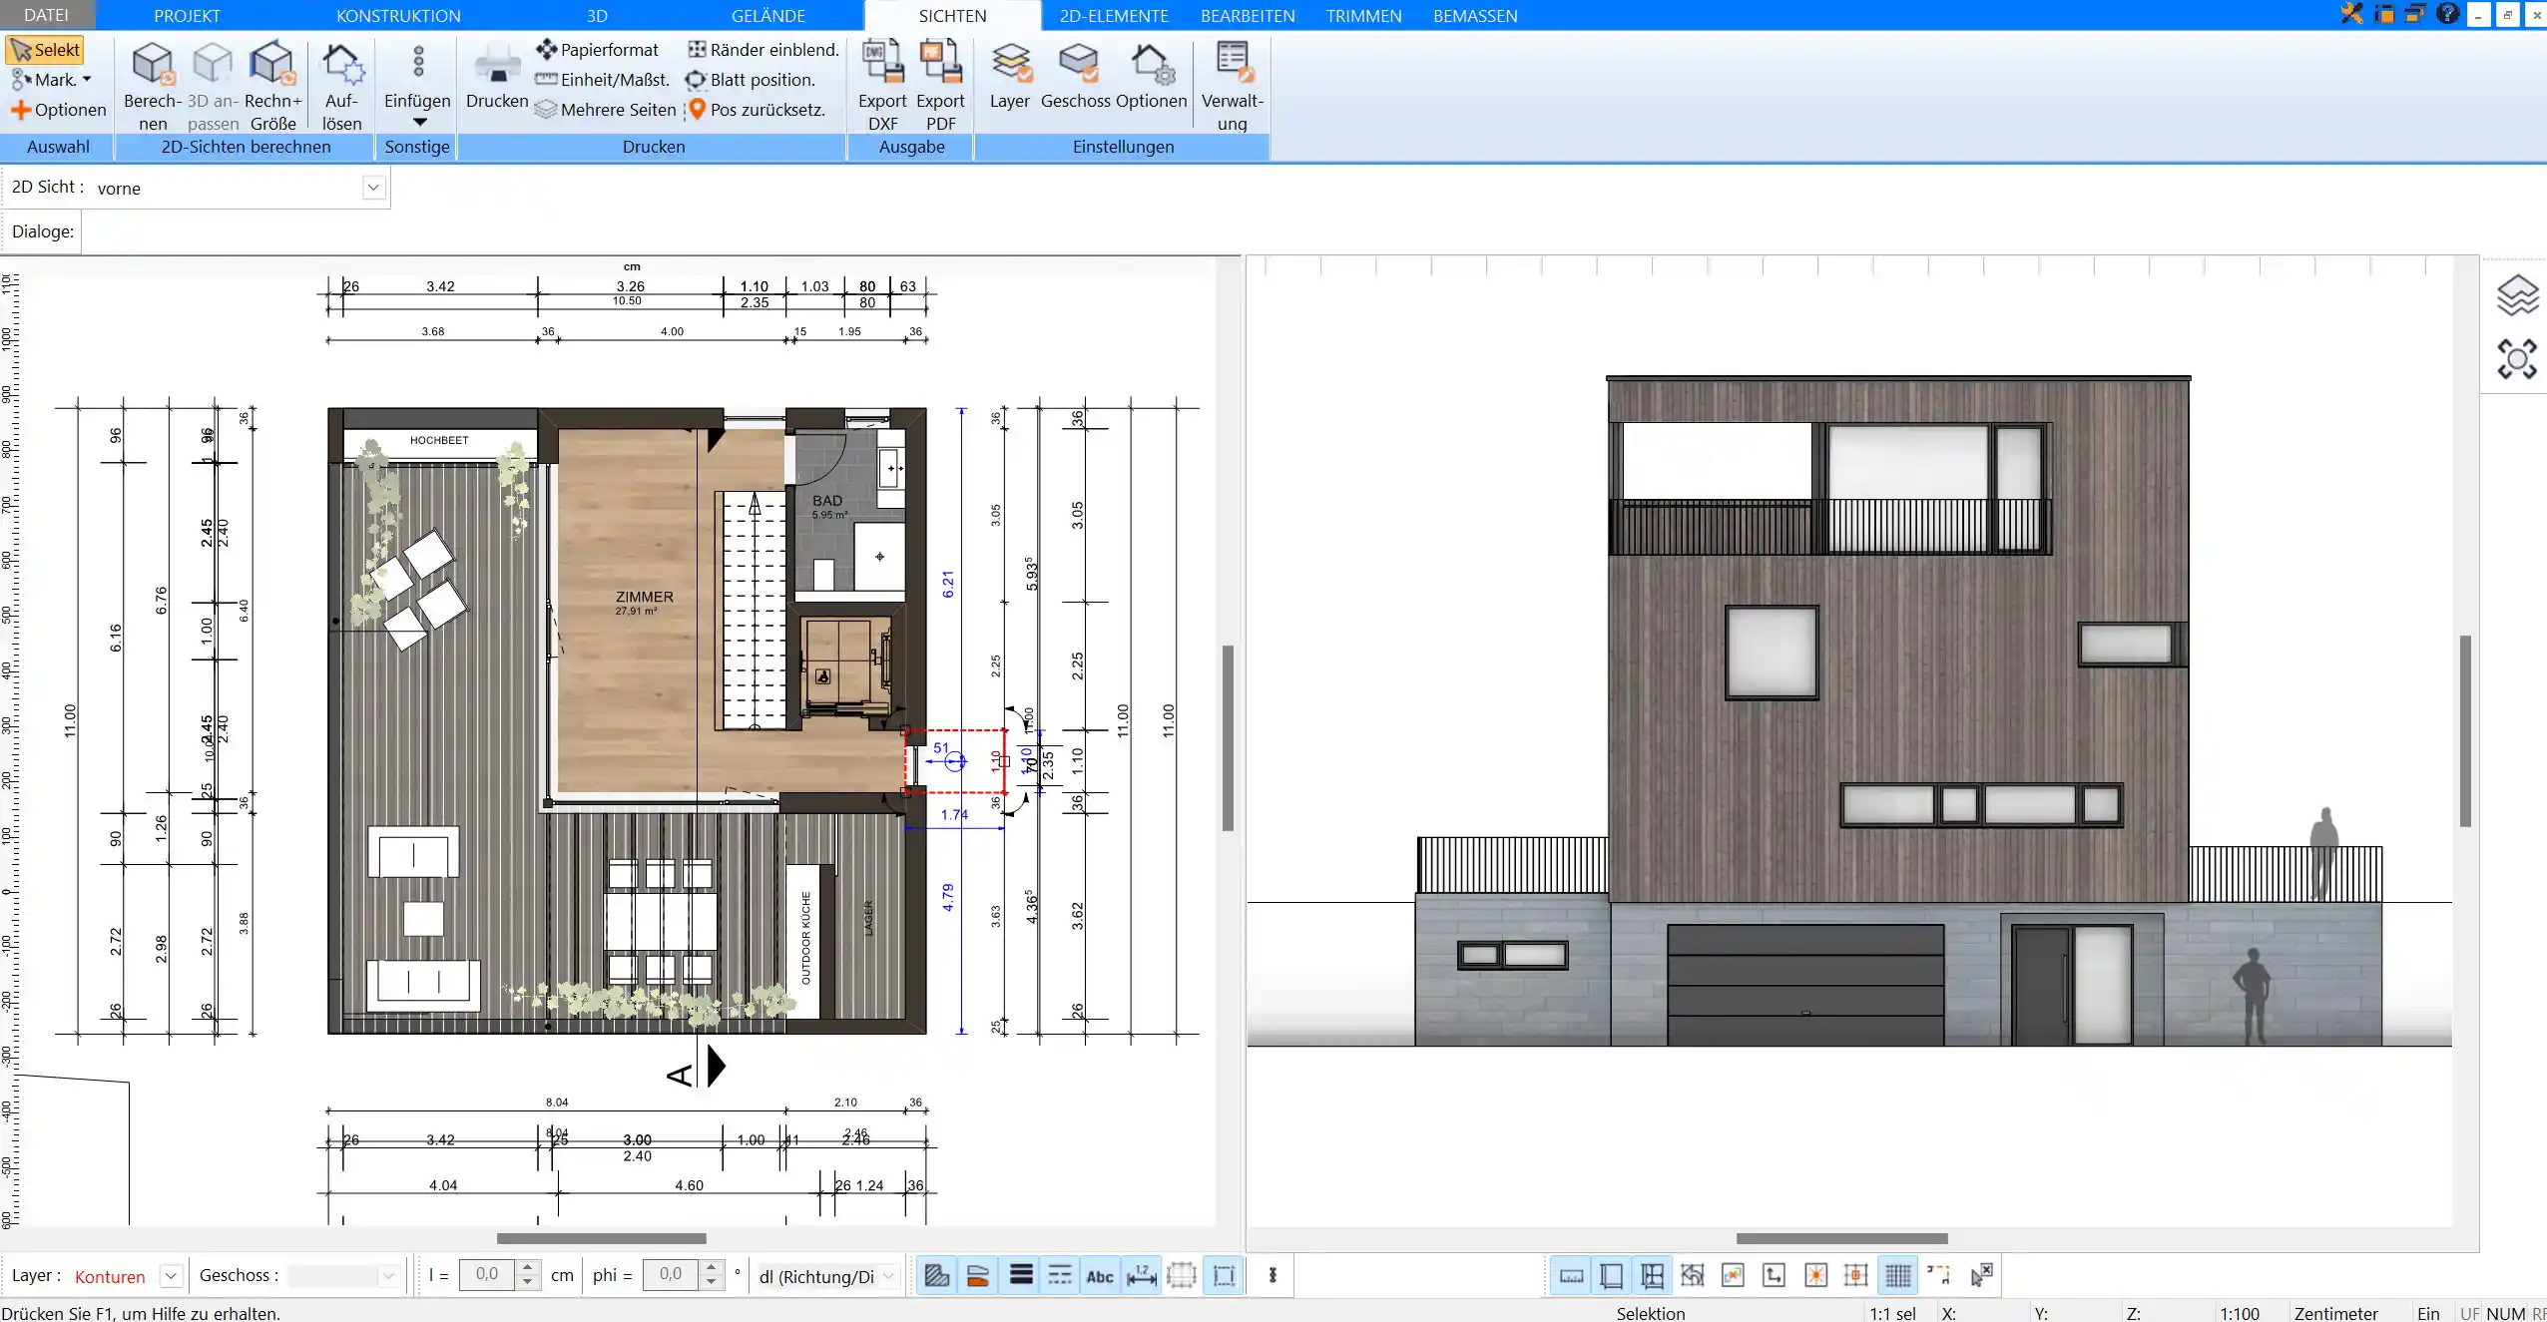2547x1322 pixels.
Task: Switch to the BEARBEITEN tab
Action: 1248,16
